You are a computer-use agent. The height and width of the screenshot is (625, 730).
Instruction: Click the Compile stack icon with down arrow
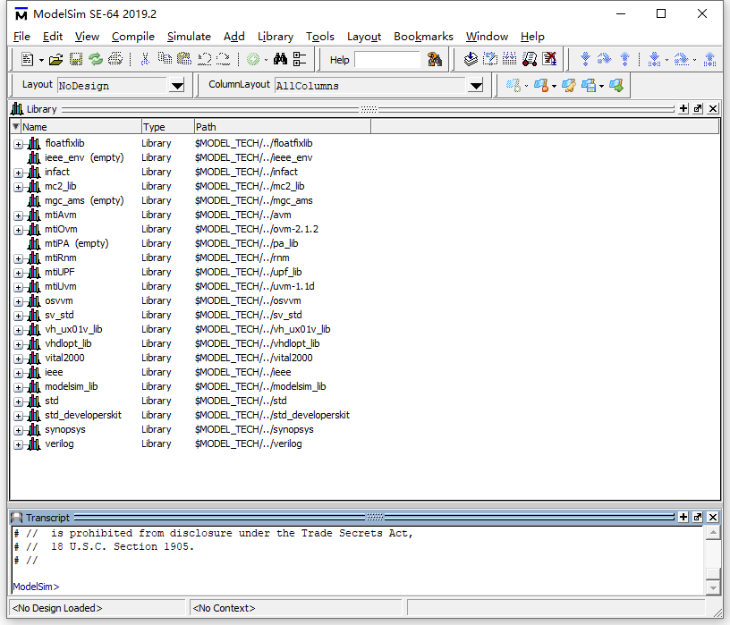pos(471,59)
